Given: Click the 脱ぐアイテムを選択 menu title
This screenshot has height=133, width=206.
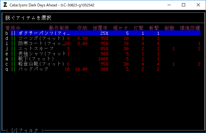Looking at the screenshot, I should pyautogui.click(x=28, y=18).
